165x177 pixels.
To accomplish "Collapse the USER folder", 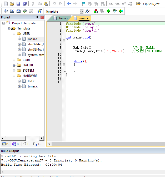I will [x=14, y=34].
